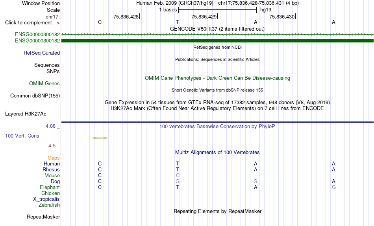Click the Scale label
This screenshot has height=226, width=374.
tap(54, 10)
